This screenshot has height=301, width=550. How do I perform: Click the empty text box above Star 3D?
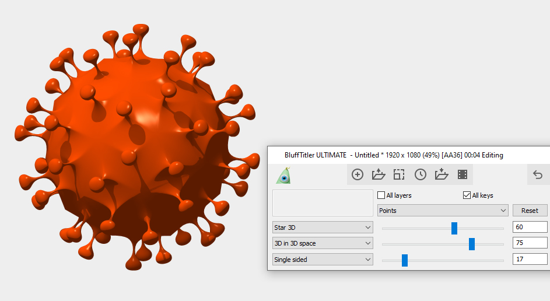tap(323, 203)
